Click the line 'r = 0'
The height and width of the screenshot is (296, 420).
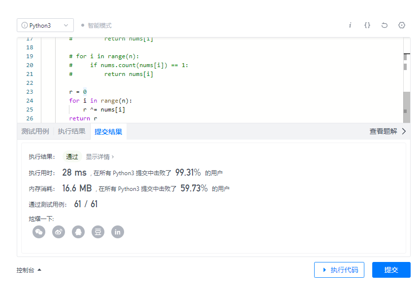[78, 92]
